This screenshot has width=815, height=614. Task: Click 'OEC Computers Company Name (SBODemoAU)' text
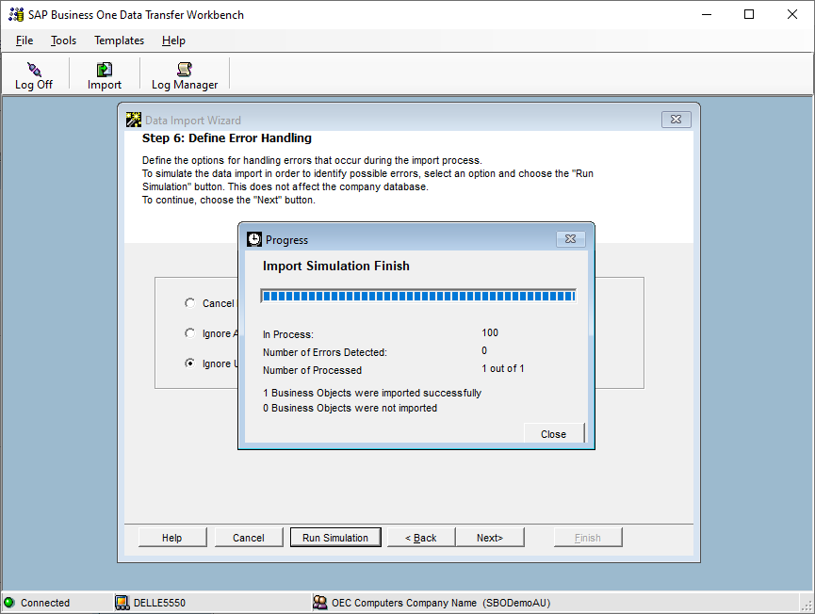[x=441, y=603]
